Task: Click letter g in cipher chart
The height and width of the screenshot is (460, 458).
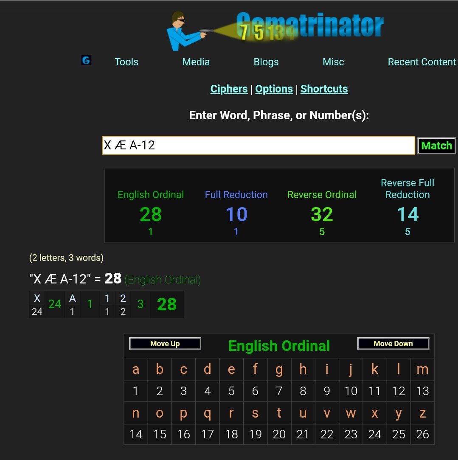Action: [x=279, y=369]
